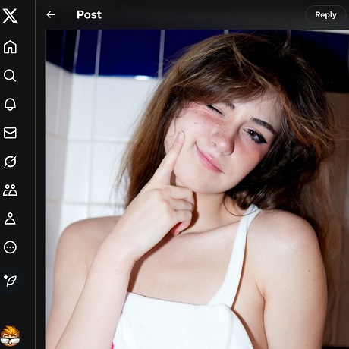This screenshot has height=349, width=349.
Task: Click the three-dots More option
Action: pyautogui.click(x=10, y=247)
